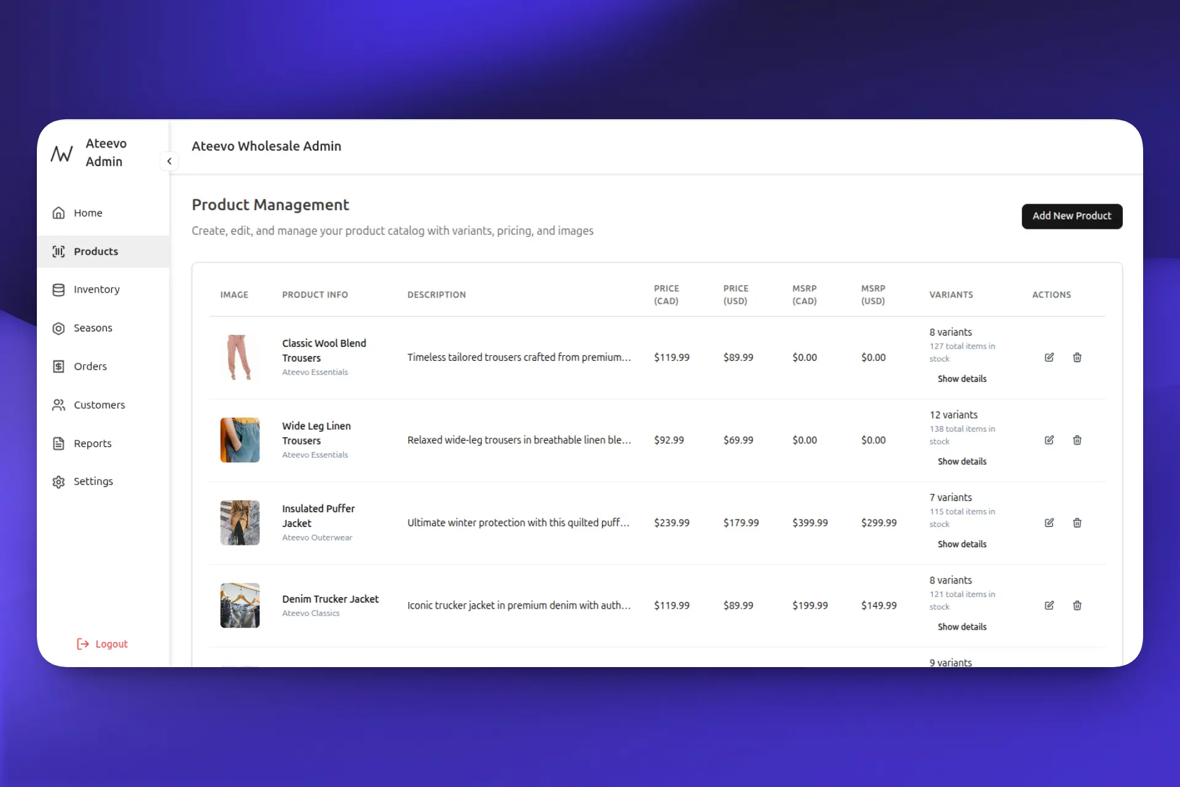Click the Products barcode icon

58,251
